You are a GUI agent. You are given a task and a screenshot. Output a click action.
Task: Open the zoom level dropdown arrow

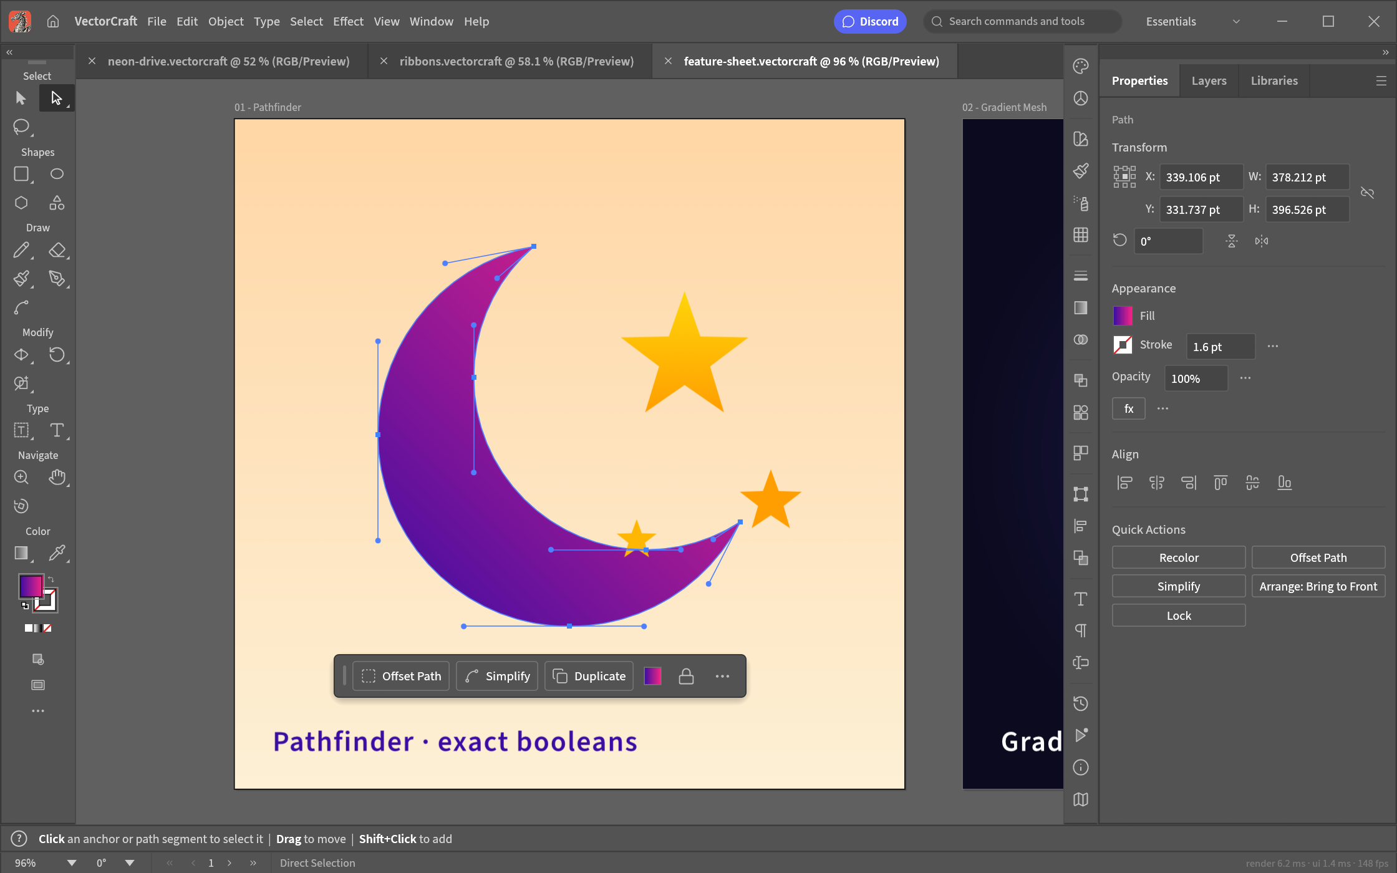click(72, 863)
